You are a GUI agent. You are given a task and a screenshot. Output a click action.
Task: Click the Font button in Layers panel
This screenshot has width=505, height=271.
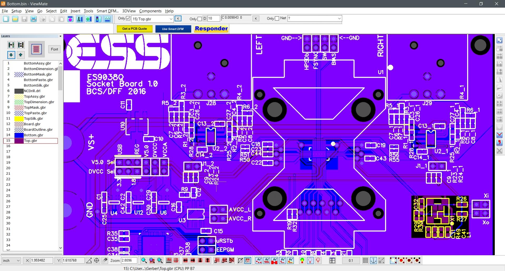pos(54,49)
